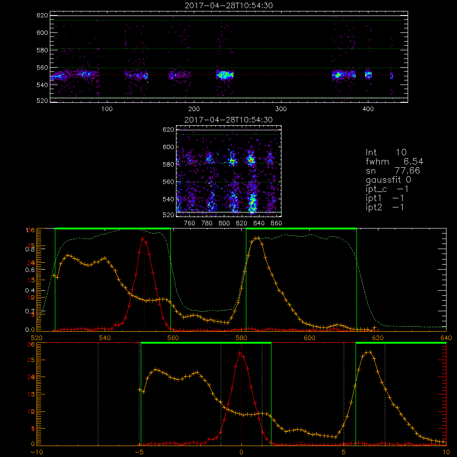The image size is (457, 457).
Task: Click x-axis label 5 on bottom plot
Action: (x=344, y=452)
